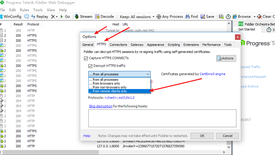This screenshot has height=155, width=275.
Task: Open the Get Started tab
Action: pyautogui.click(x=247, y=29)
